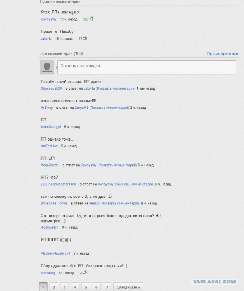The width and height of the screenshot is (244, 291).
Task: Click the default user avatar
Action: pyautogui.click(x=47, y=67)
